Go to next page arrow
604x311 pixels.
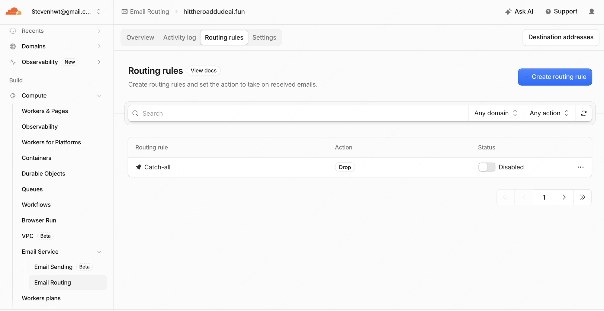564,197
